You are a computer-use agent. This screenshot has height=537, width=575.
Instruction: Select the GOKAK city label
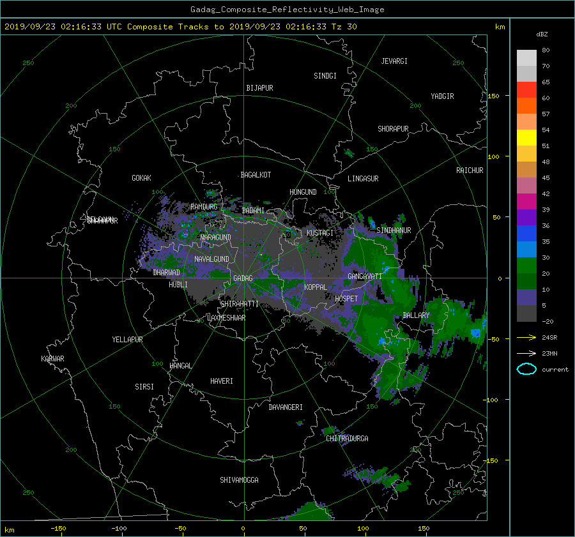point(141,178)
